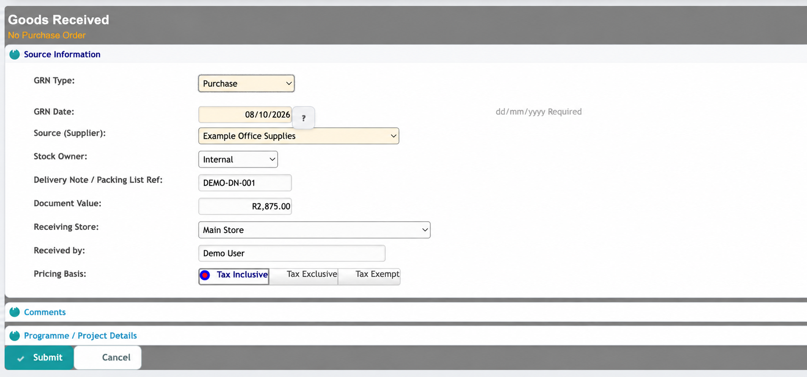
Task: Click the 'Goods Received' title
Action: point(59,20)
